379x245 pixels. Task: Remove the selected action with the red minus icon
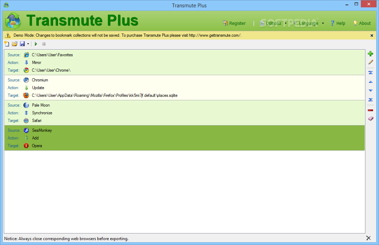(371, 110)
